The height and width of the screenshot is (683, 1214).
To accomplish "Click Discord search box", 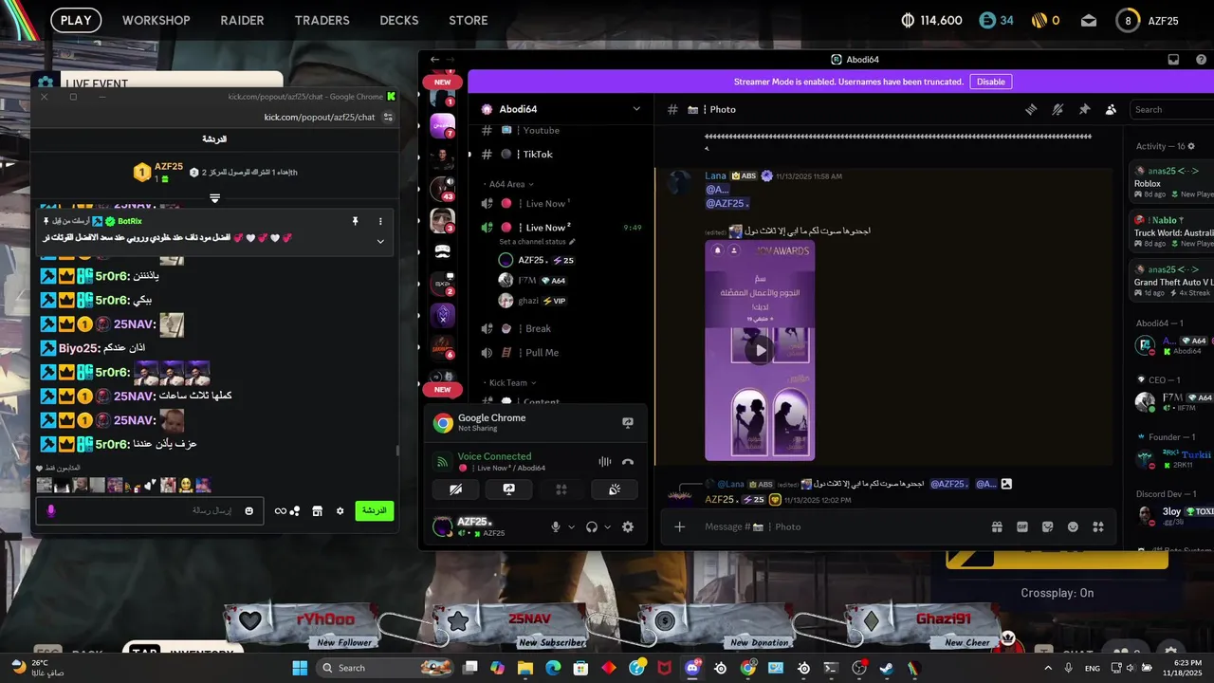I will tap(1172, 109).
